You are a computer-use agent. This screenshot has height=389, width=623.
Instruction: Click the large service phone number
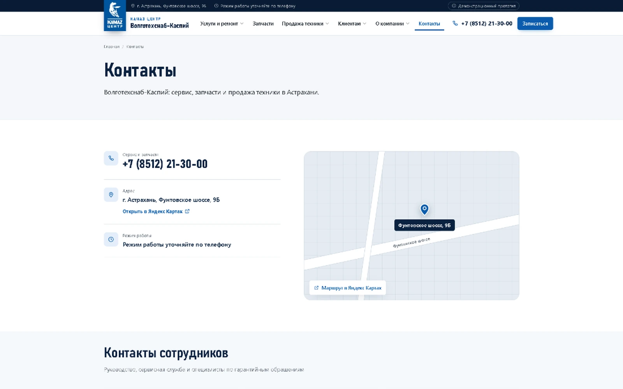tap(165, 164)
